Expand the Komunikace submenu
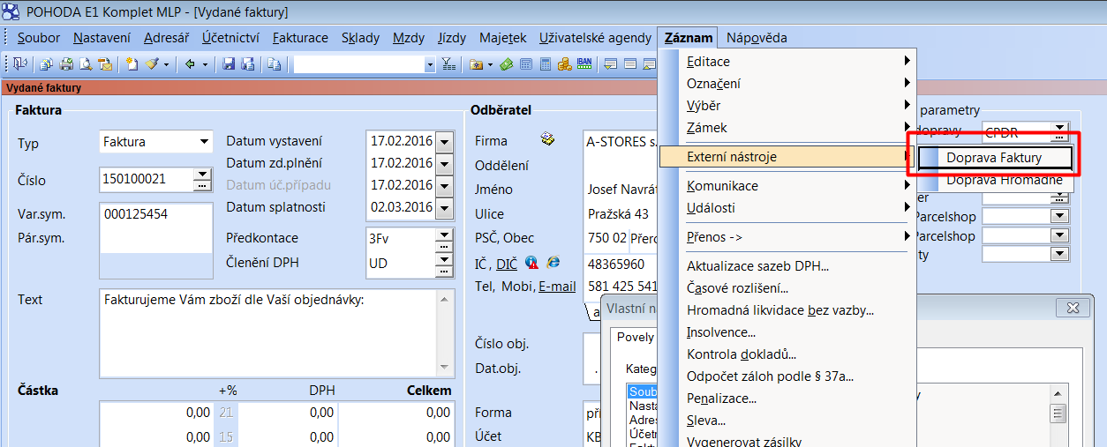 (x=787, y=186)
